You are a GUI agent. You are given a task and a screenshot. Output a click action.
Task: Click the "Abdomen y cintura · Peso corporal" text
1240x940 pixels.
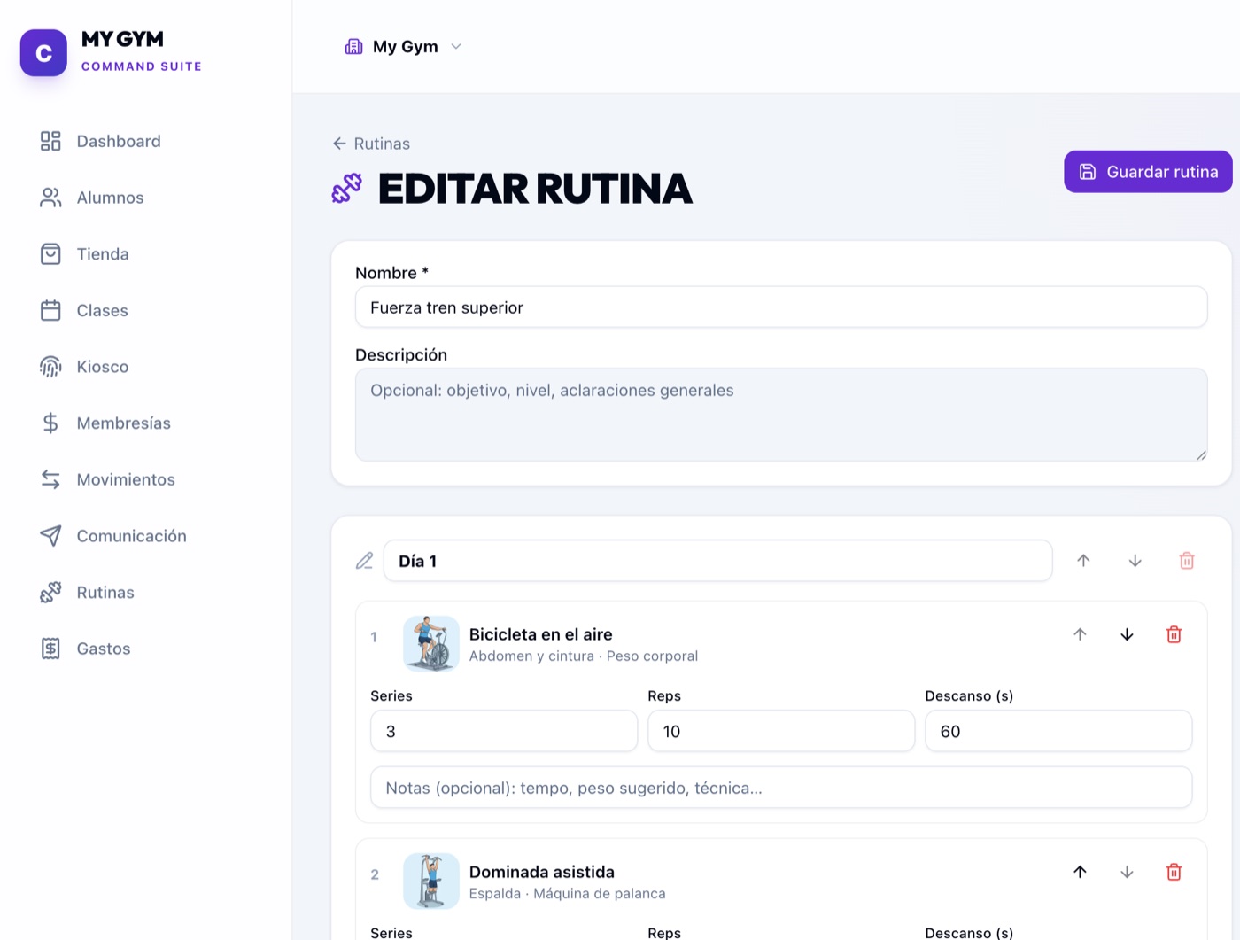pyautogui.click(x=584, y=656)
